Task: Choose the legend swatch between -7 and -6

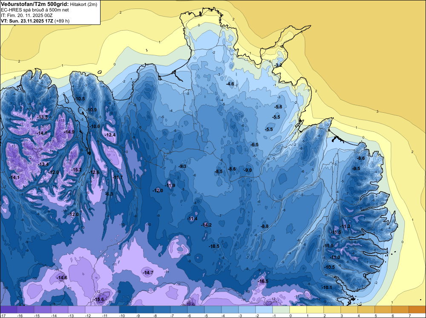Action: 179,309
